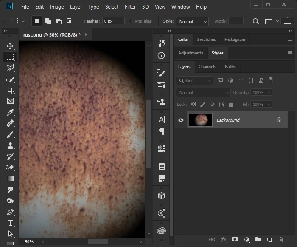Switch to the Swatches tab

[x=206, y=40]
